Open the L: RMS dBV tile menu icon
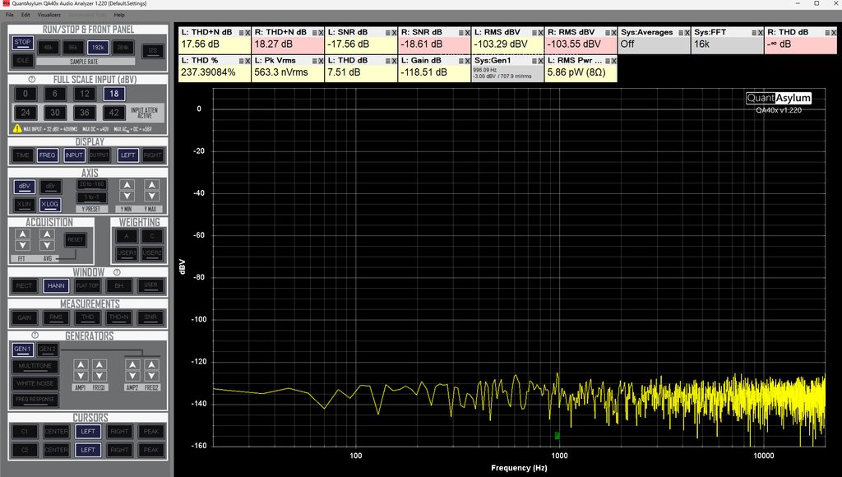 [534, 33]
